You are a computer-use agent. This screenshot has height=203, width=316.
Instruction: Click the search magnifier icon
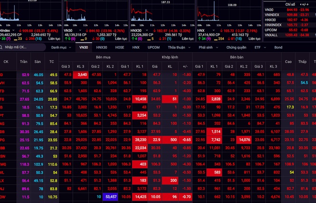[x=2, y=48]
